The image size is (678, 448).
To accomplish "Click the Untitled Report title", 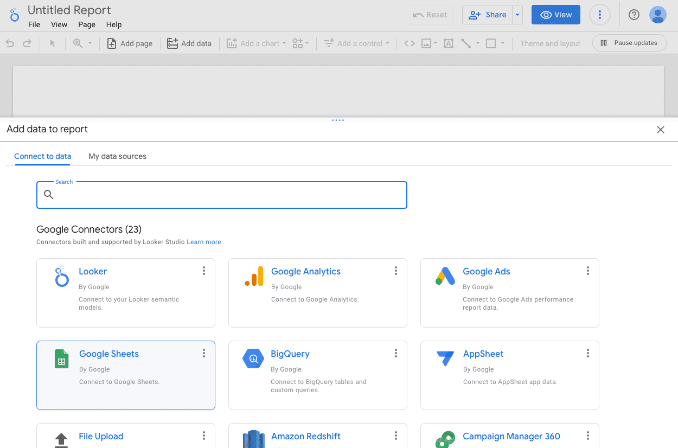I will coord(69,10).
